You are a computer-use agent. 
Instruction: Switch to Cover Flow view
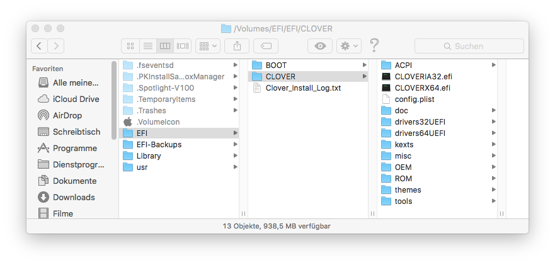[x=183, y=46]
